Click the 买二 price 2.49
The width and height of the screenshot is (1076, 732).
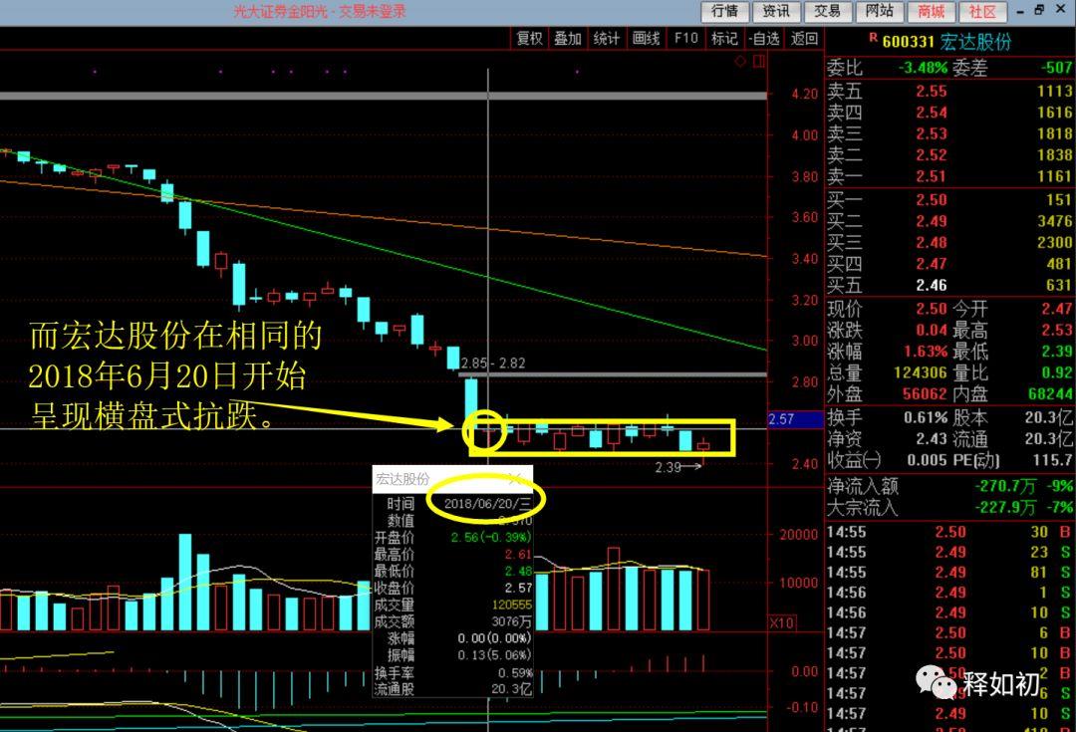pyautogui.click(x=932, y=221)
